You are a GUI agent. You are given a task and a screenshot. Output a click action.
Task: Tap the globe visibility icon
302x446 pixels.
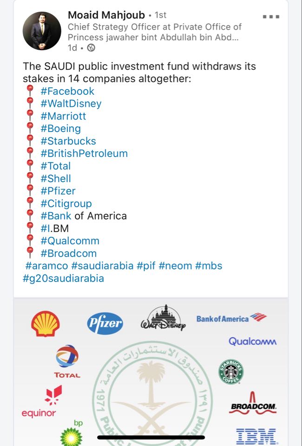[x=92, y=47]
